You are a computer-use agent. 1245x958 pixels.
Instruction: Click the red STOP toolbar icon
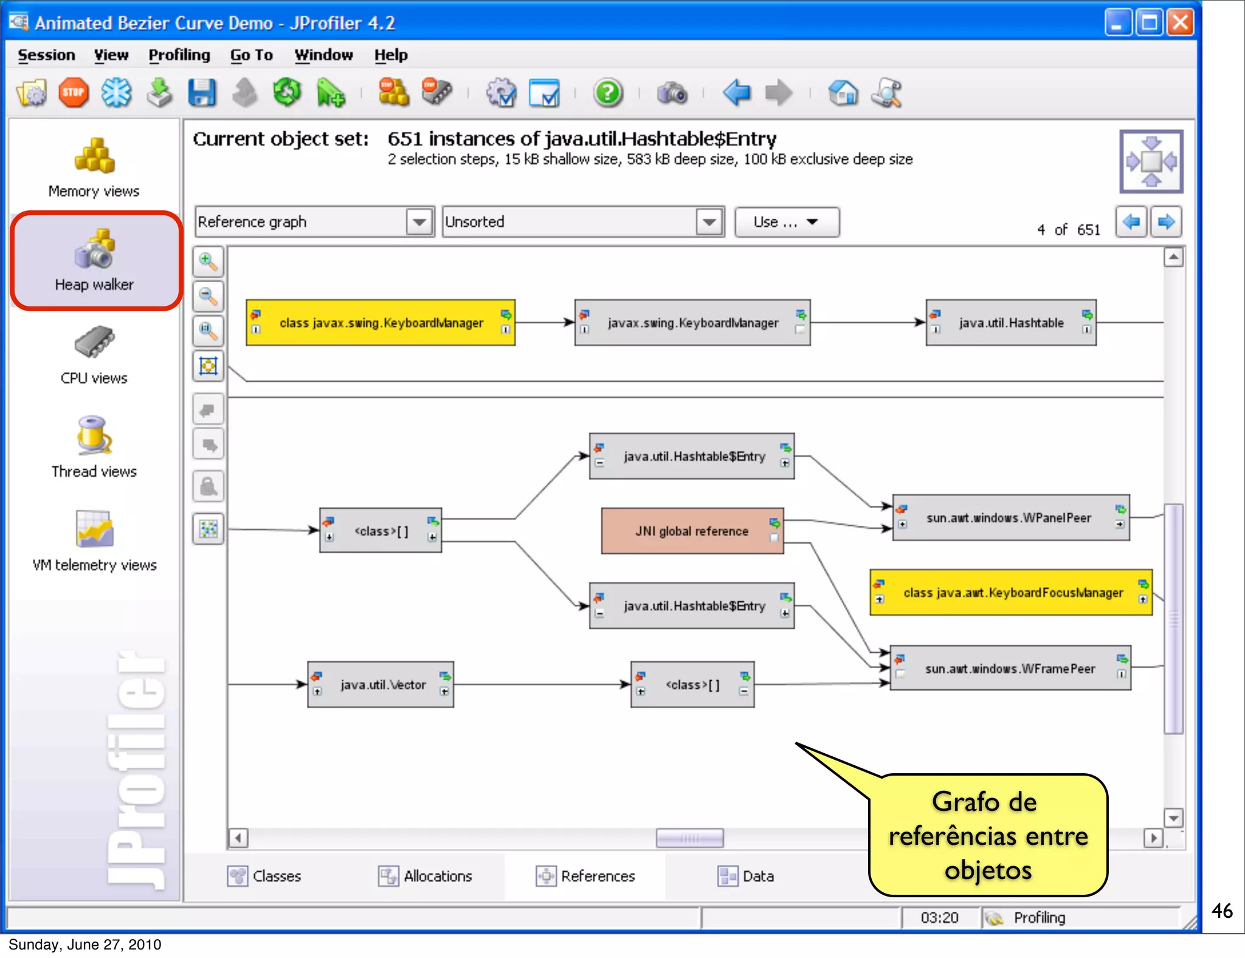pos(74,93)
